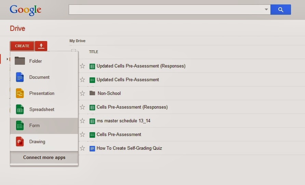Click the yellow Presentation icon
Image resolution: width=305 pixels, height=185 pixels.
(20, 93)
